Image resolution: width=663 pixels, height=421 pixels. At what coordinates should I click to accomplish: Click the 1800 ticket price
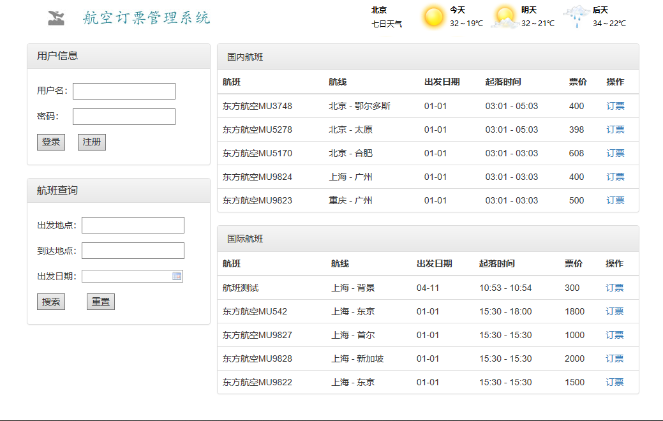coord(575,311)
